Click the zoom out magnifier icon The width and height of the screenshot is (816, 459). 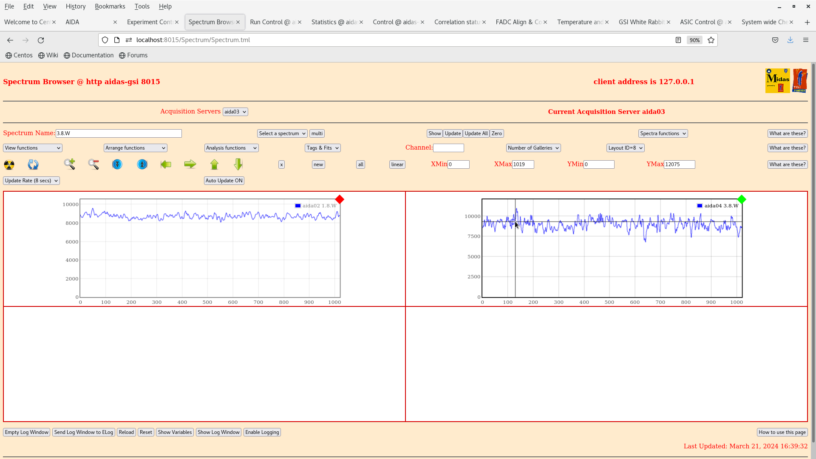pos(93,164)
